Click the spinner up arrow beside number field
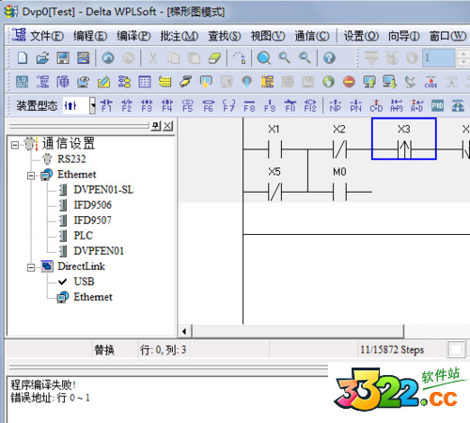This screenshot has width=470, height=423. coord(463,55)
